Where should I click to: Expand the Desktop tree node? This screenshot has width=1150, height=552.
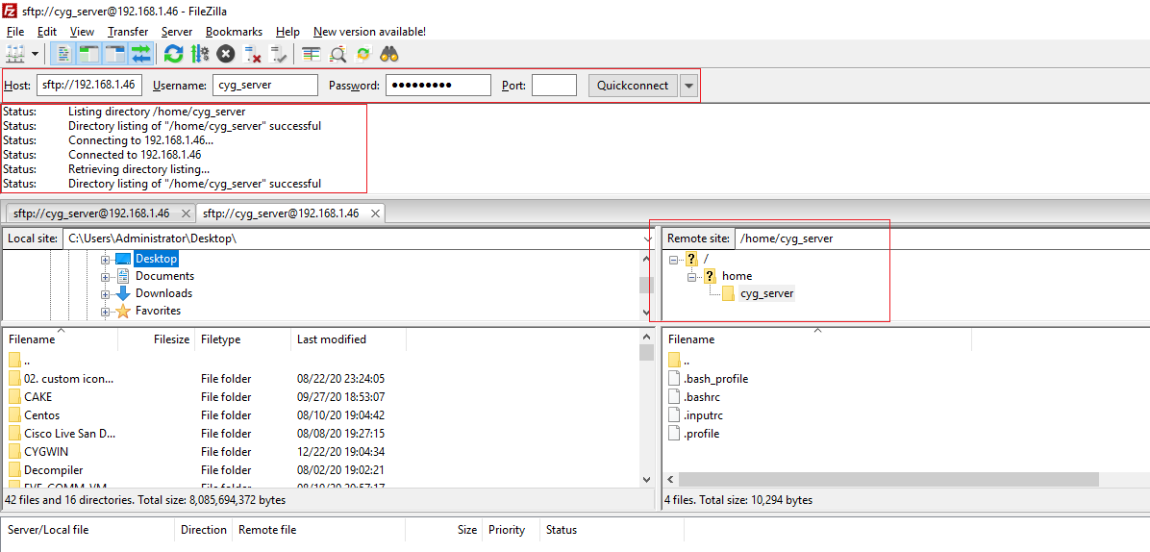coord(105,260)
